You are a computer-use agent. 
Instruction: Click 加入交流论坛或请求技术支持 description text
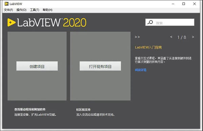click(x=95, y=115)
